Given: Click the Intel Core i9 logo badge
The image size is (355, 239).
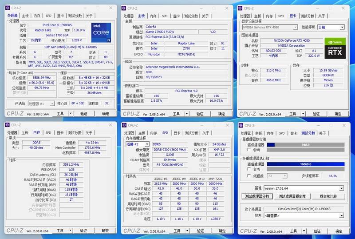Looking at the screenshot, I should (101, 32).
